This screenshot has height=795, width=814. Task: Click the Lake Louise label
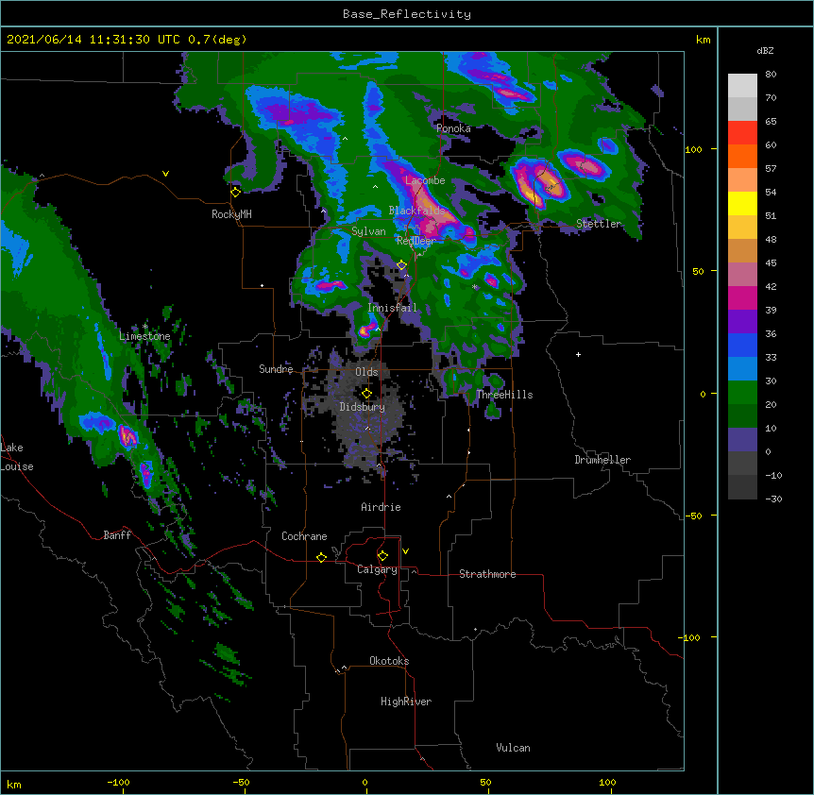[17, 457]
